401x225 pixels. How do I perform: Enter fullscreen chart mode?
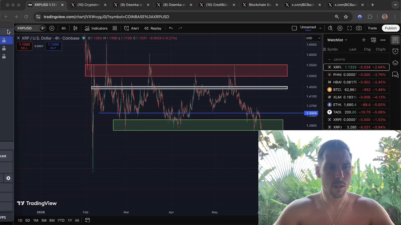(x=349, y=28)
